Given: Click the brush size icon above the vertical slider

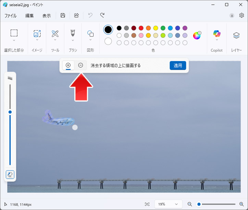Looking at the screenshot, I should 10,78.
